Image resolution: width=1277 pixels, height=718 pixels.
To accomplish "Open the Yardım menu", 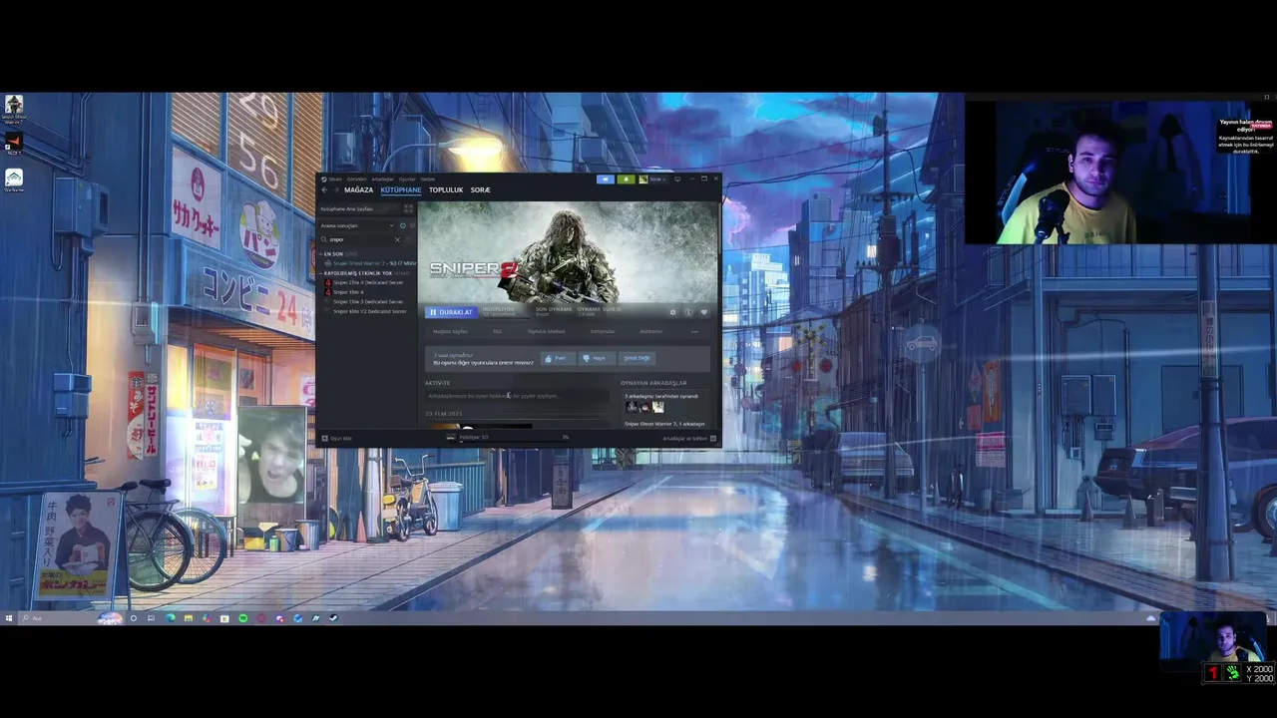I will (x=427, y=179).
